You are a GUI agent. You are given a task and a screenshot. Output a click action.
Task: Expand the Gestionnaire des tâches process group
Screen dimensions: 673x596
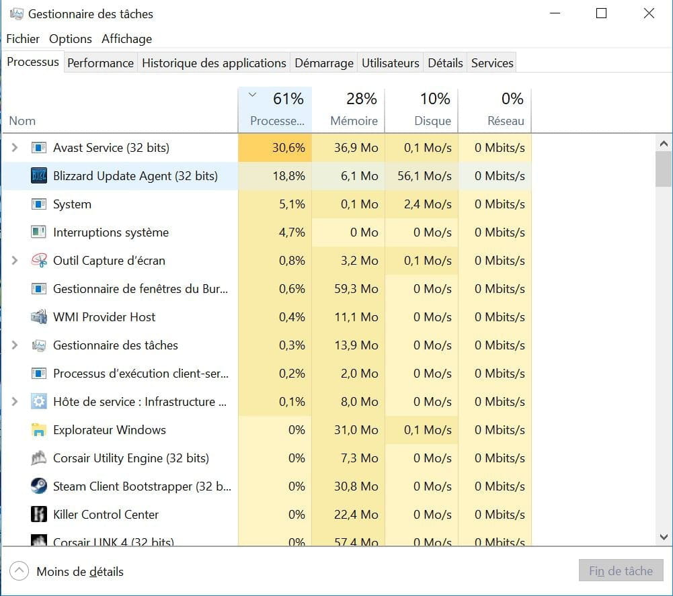click(15, 345)
